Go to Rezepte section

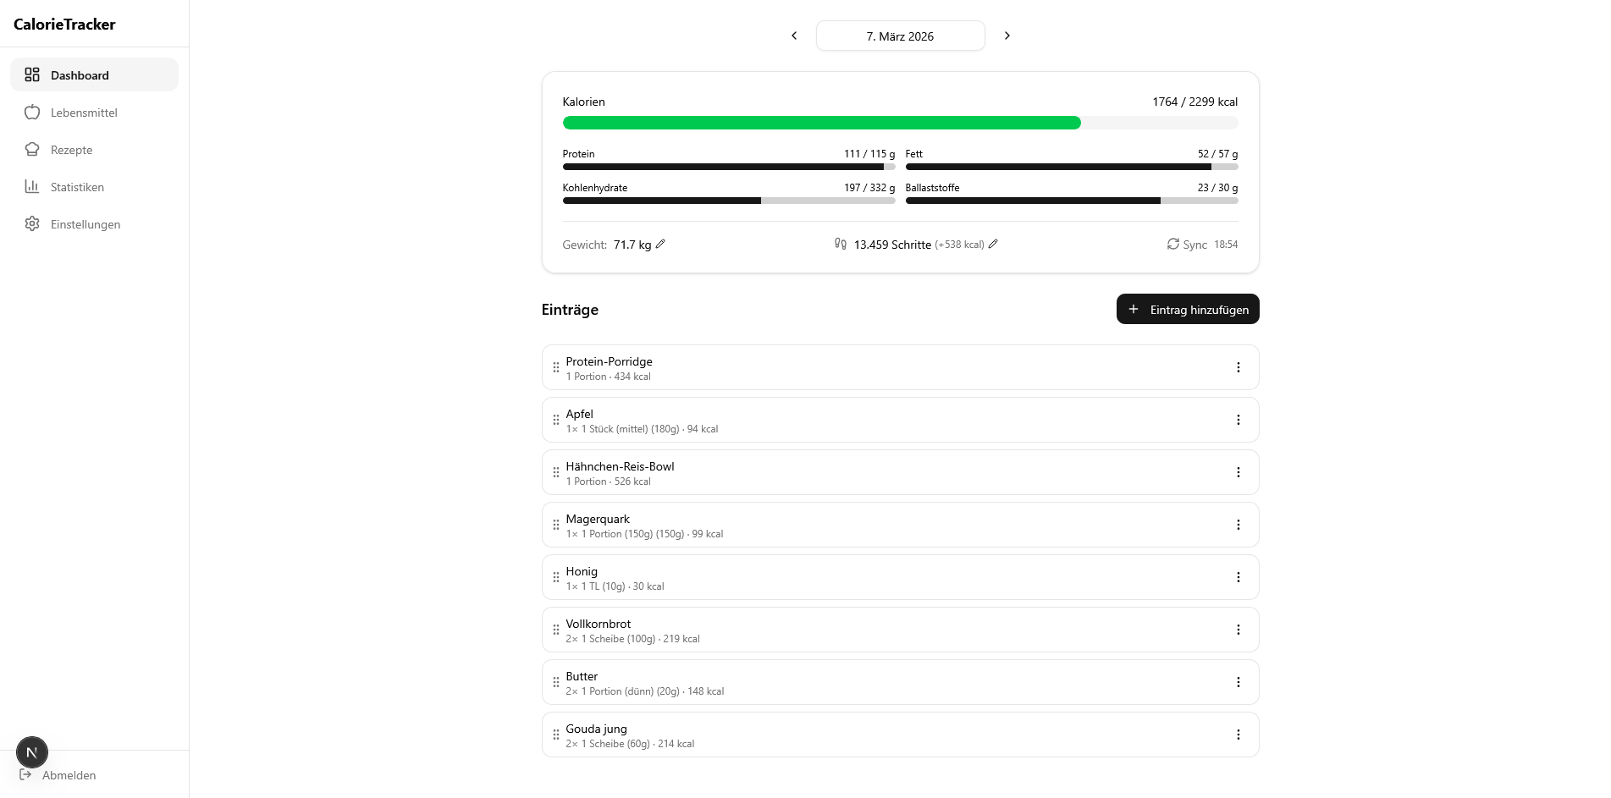(71, 150)
